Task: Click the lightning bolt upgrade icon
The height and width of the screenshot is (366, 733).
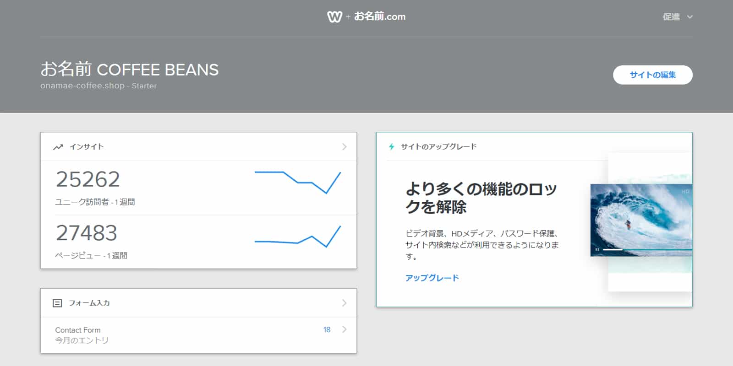Action: (392, 147)
